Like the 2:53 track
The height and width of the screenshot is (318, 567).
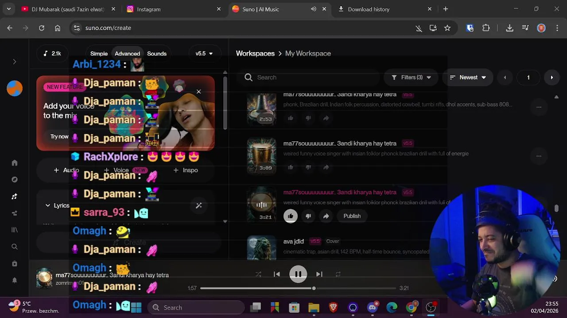point(291,118)
